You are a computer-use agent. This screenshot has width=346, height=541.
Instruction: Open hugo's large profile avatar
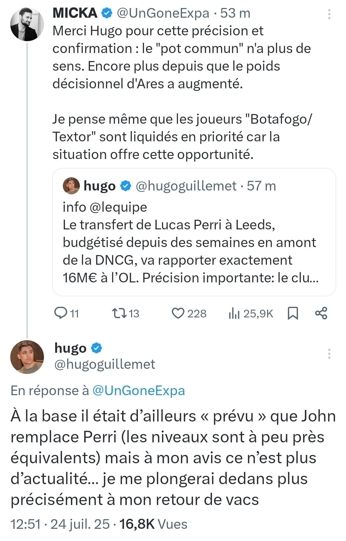(x=27, y=357)
